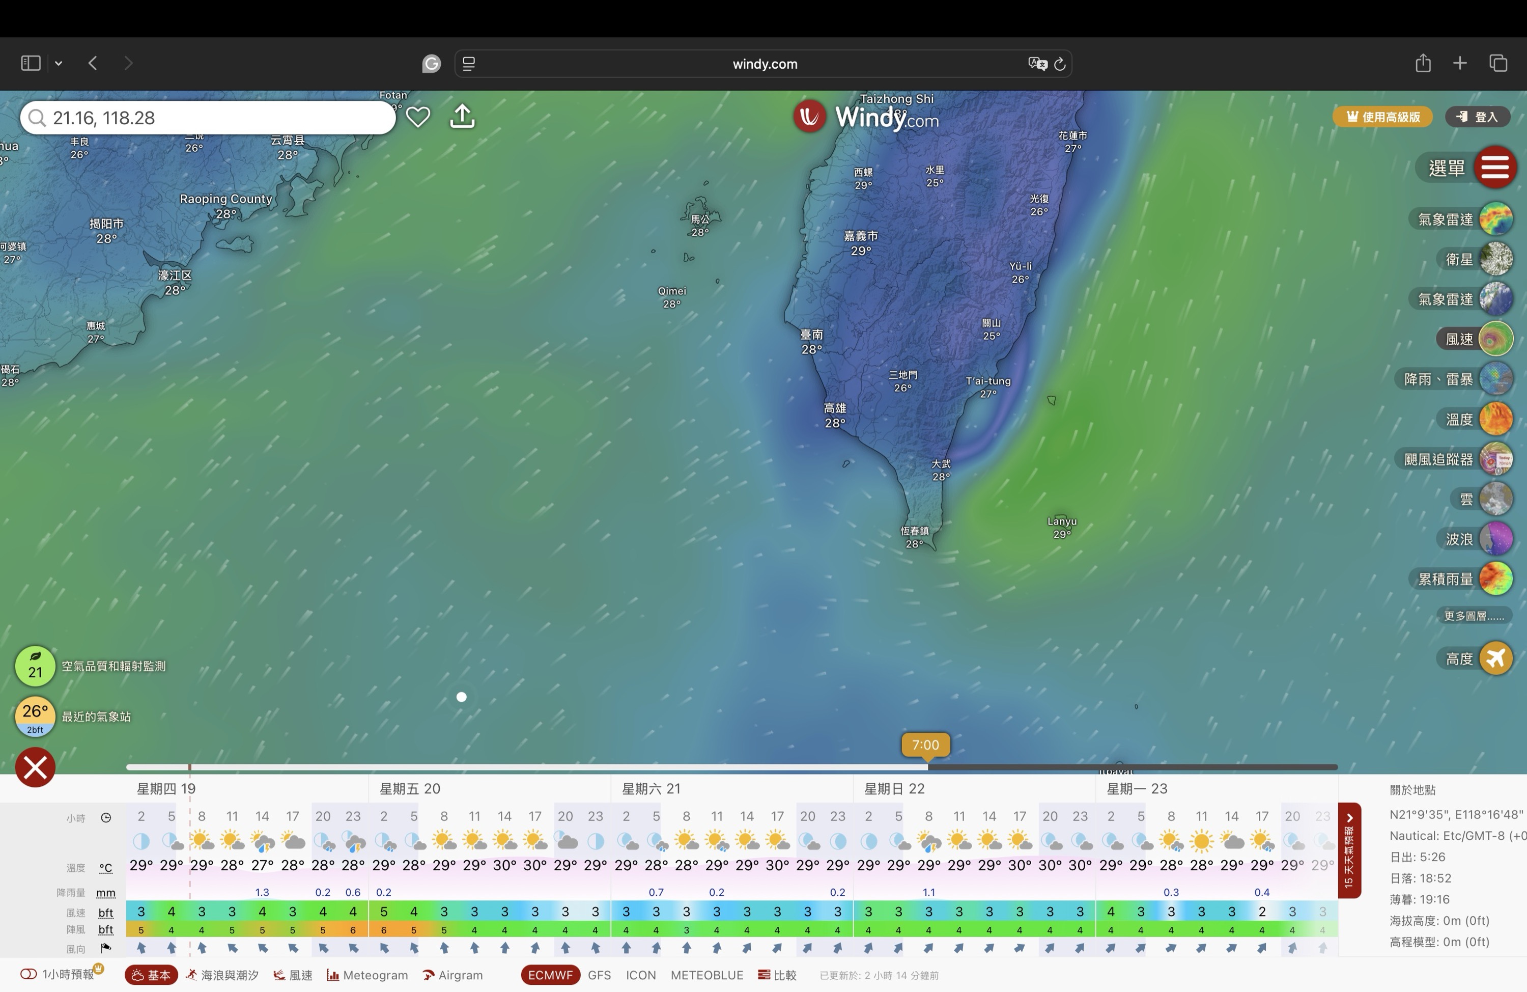Click the 使用高級版 premium button
The image size is (1527, 992).
coord(1382,117)
